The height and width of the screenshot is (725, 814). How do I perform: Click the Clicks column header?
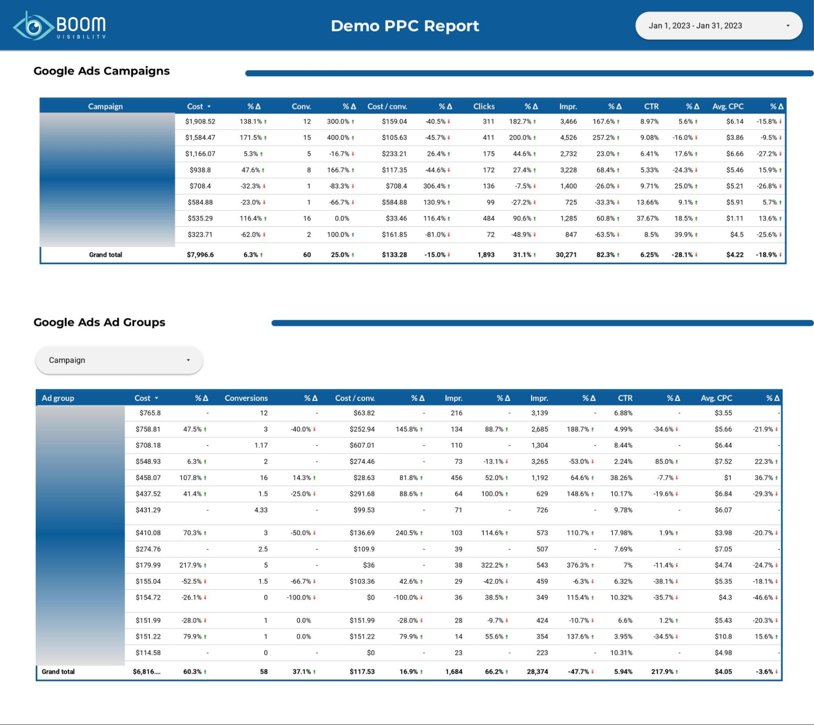point(484,106)
